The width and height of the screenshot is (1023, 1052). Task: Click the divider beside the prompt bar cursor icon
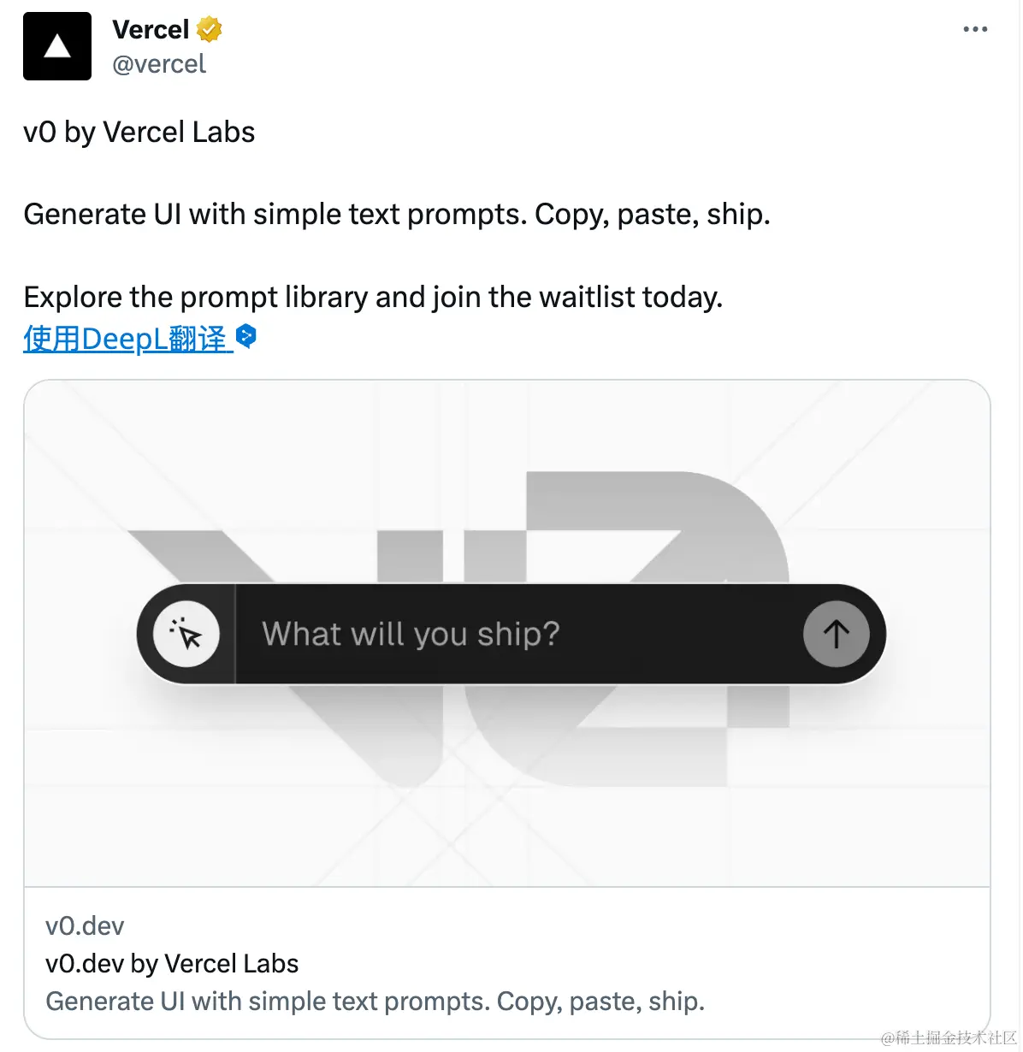(235, 635)
